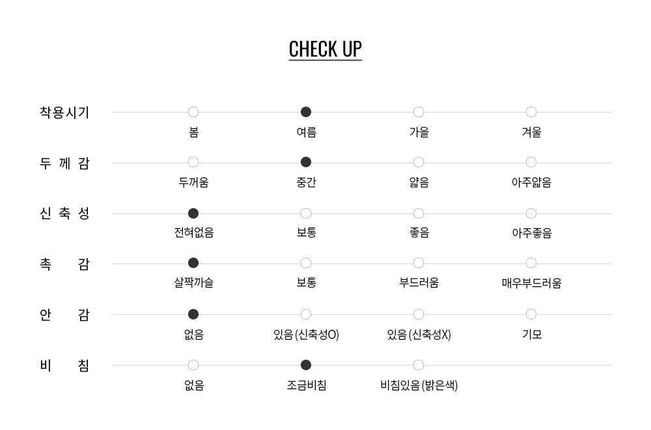Image resolution: width=651 pixels, height=430 pixels.
Task: Choose the 비침있음(밝은색) circle
Action: tap(419, 365)
